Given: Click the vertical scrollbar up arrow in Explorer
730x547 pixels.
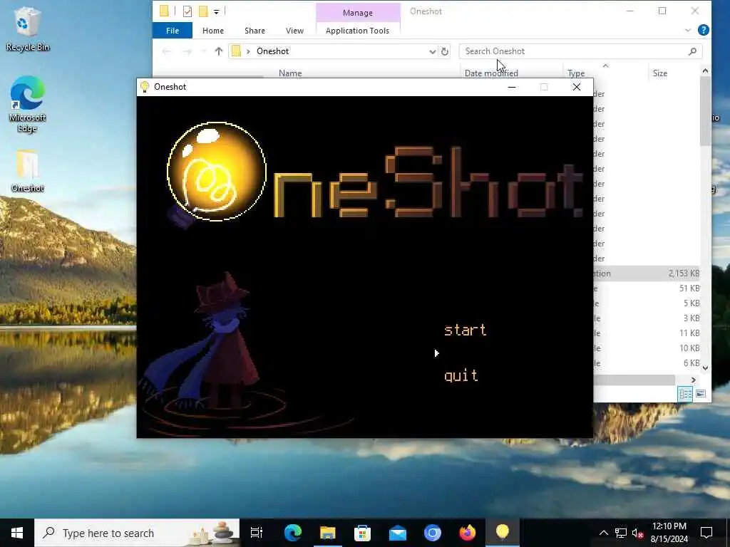Looking at the screenshot, I should click(x=705, y=71).
